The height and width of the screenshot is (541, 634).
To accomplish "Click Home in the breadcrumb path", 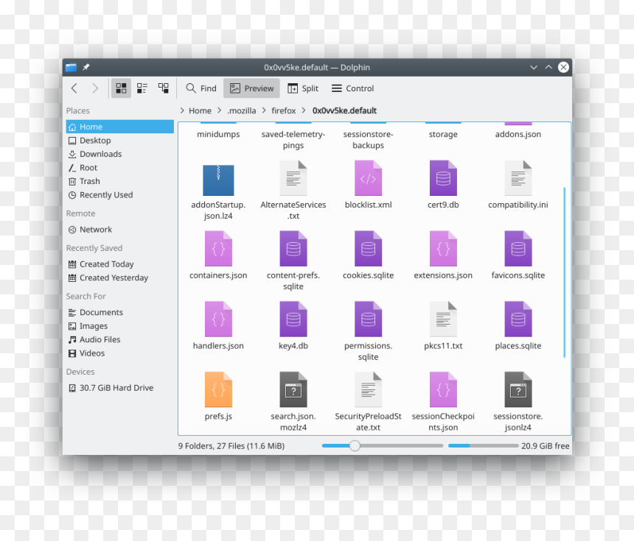I will [200, 110].
